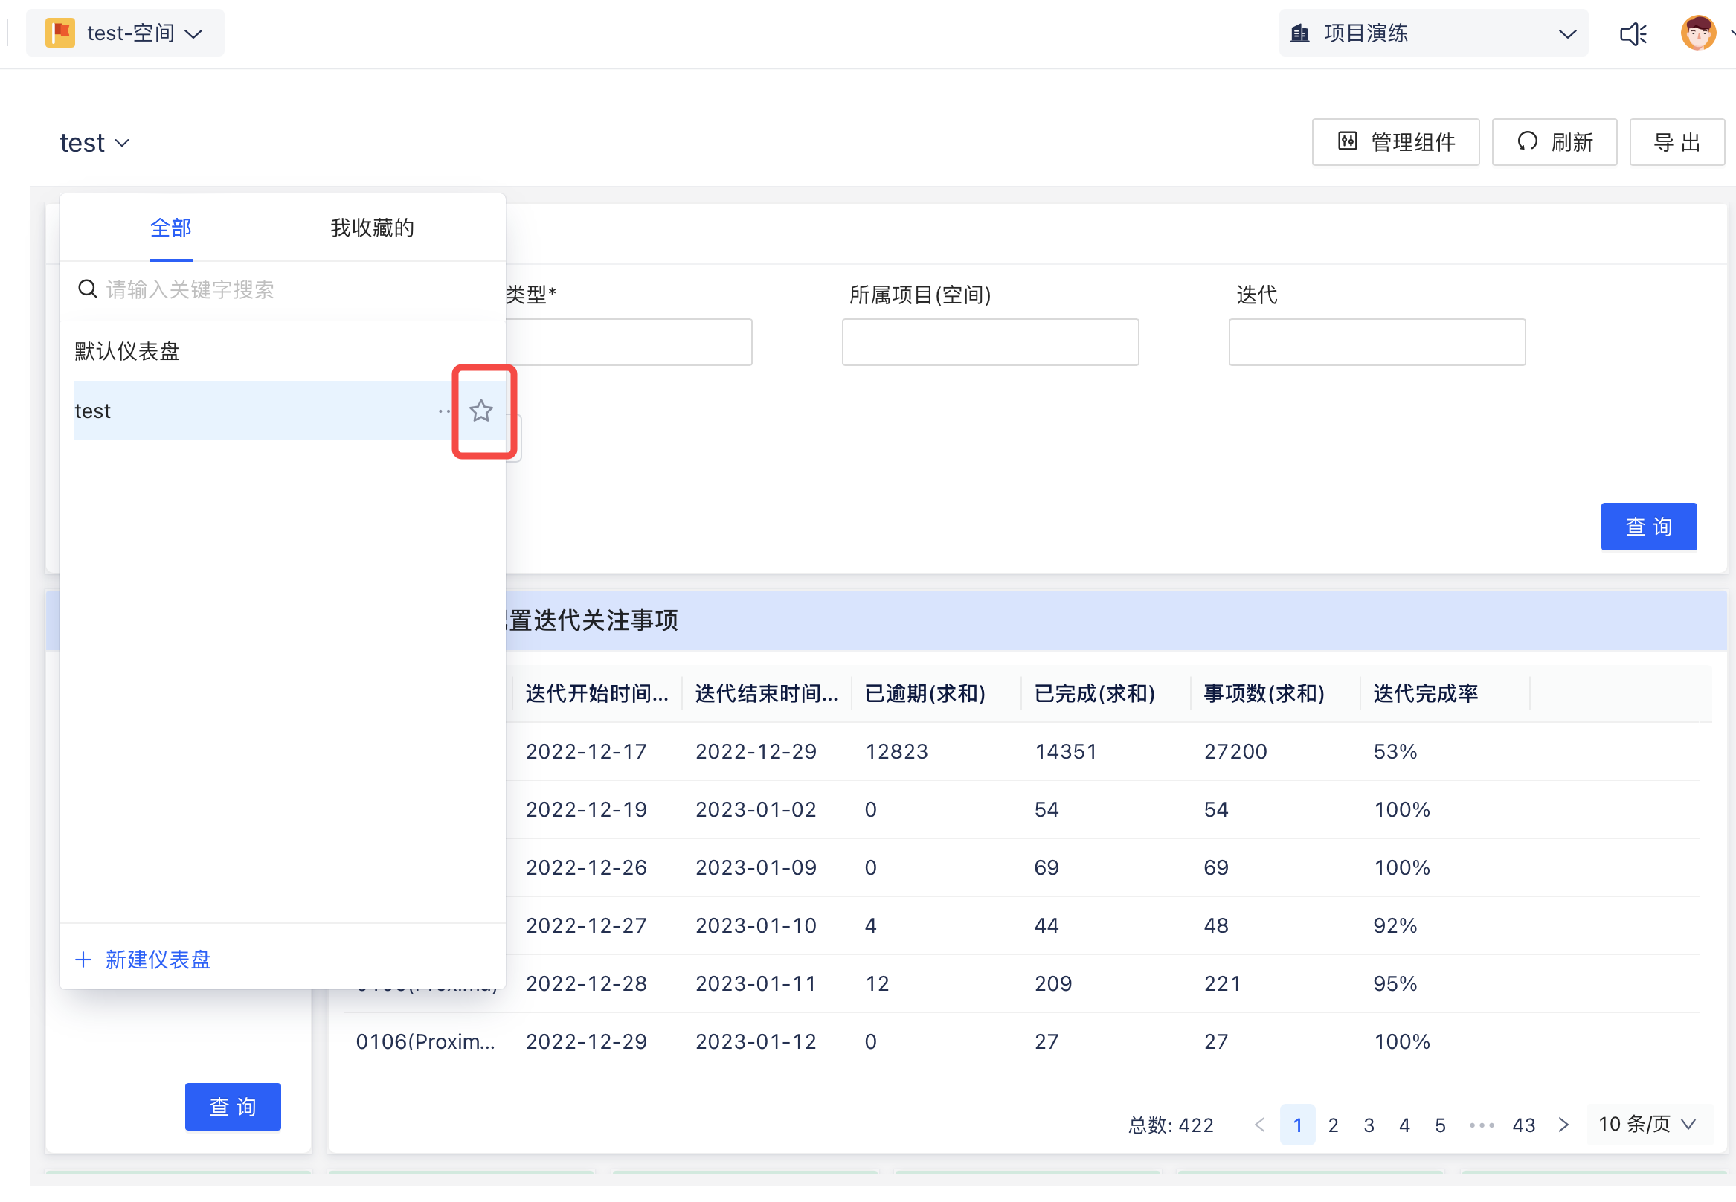This screenshot has height=1202, width=1736.
Task: Open the user avatar menu
Action: [1697, 33]
